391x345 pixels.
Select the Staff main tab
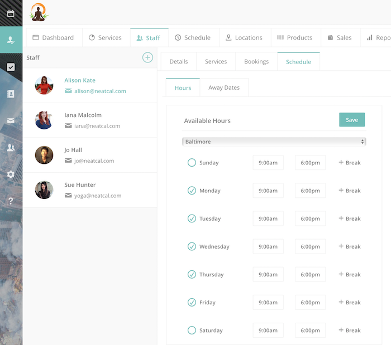[x=149, y=38]
